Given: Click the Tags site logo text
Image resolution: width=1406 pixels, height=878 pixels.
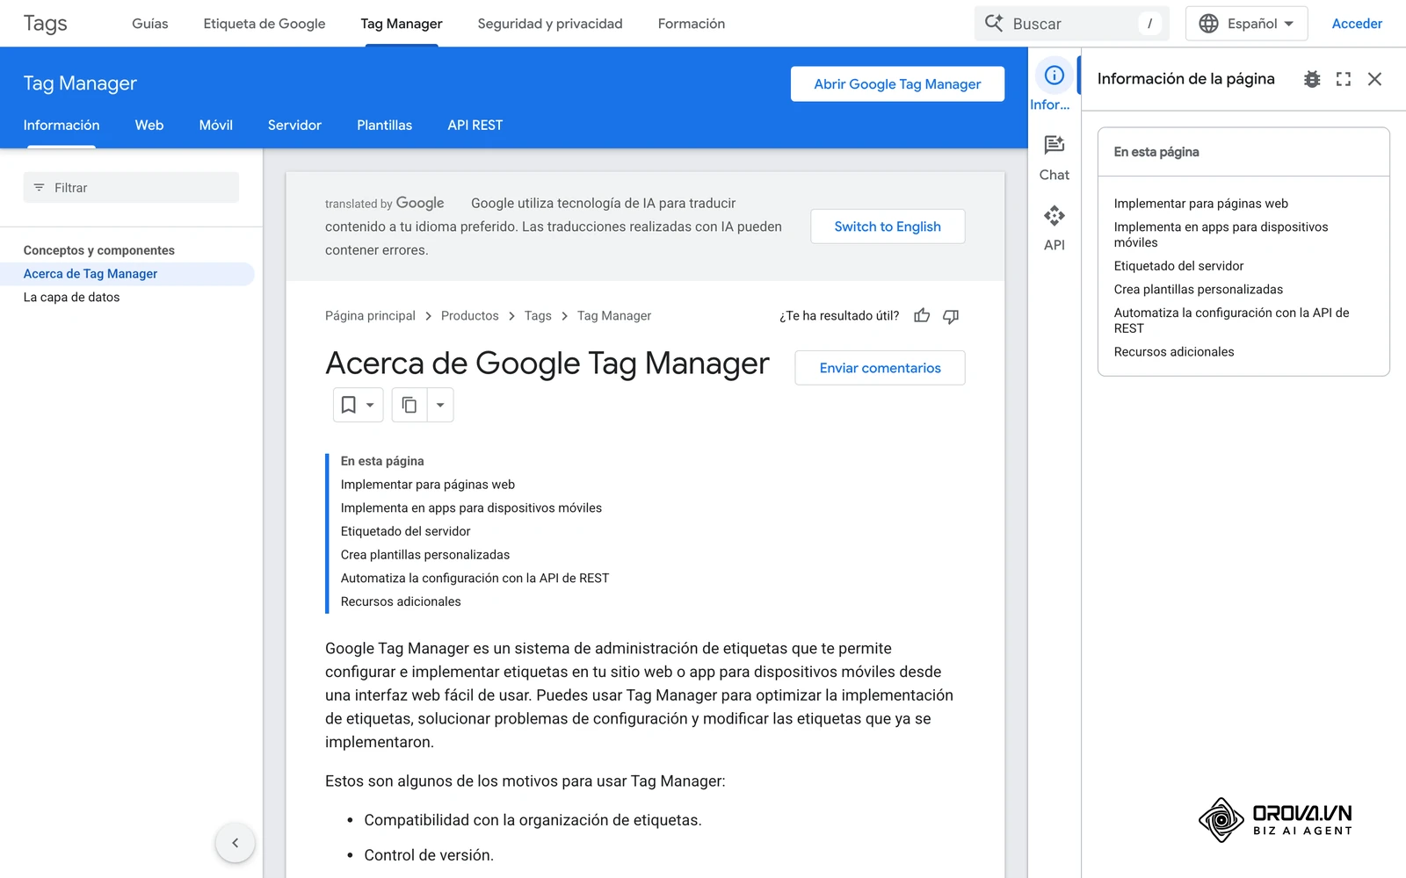Looking at the screenshot, I should (46, 24).
